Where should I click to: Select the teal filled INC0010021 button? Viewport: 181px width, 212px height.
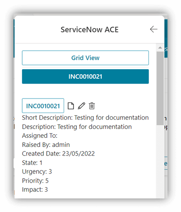pos(85,76)
